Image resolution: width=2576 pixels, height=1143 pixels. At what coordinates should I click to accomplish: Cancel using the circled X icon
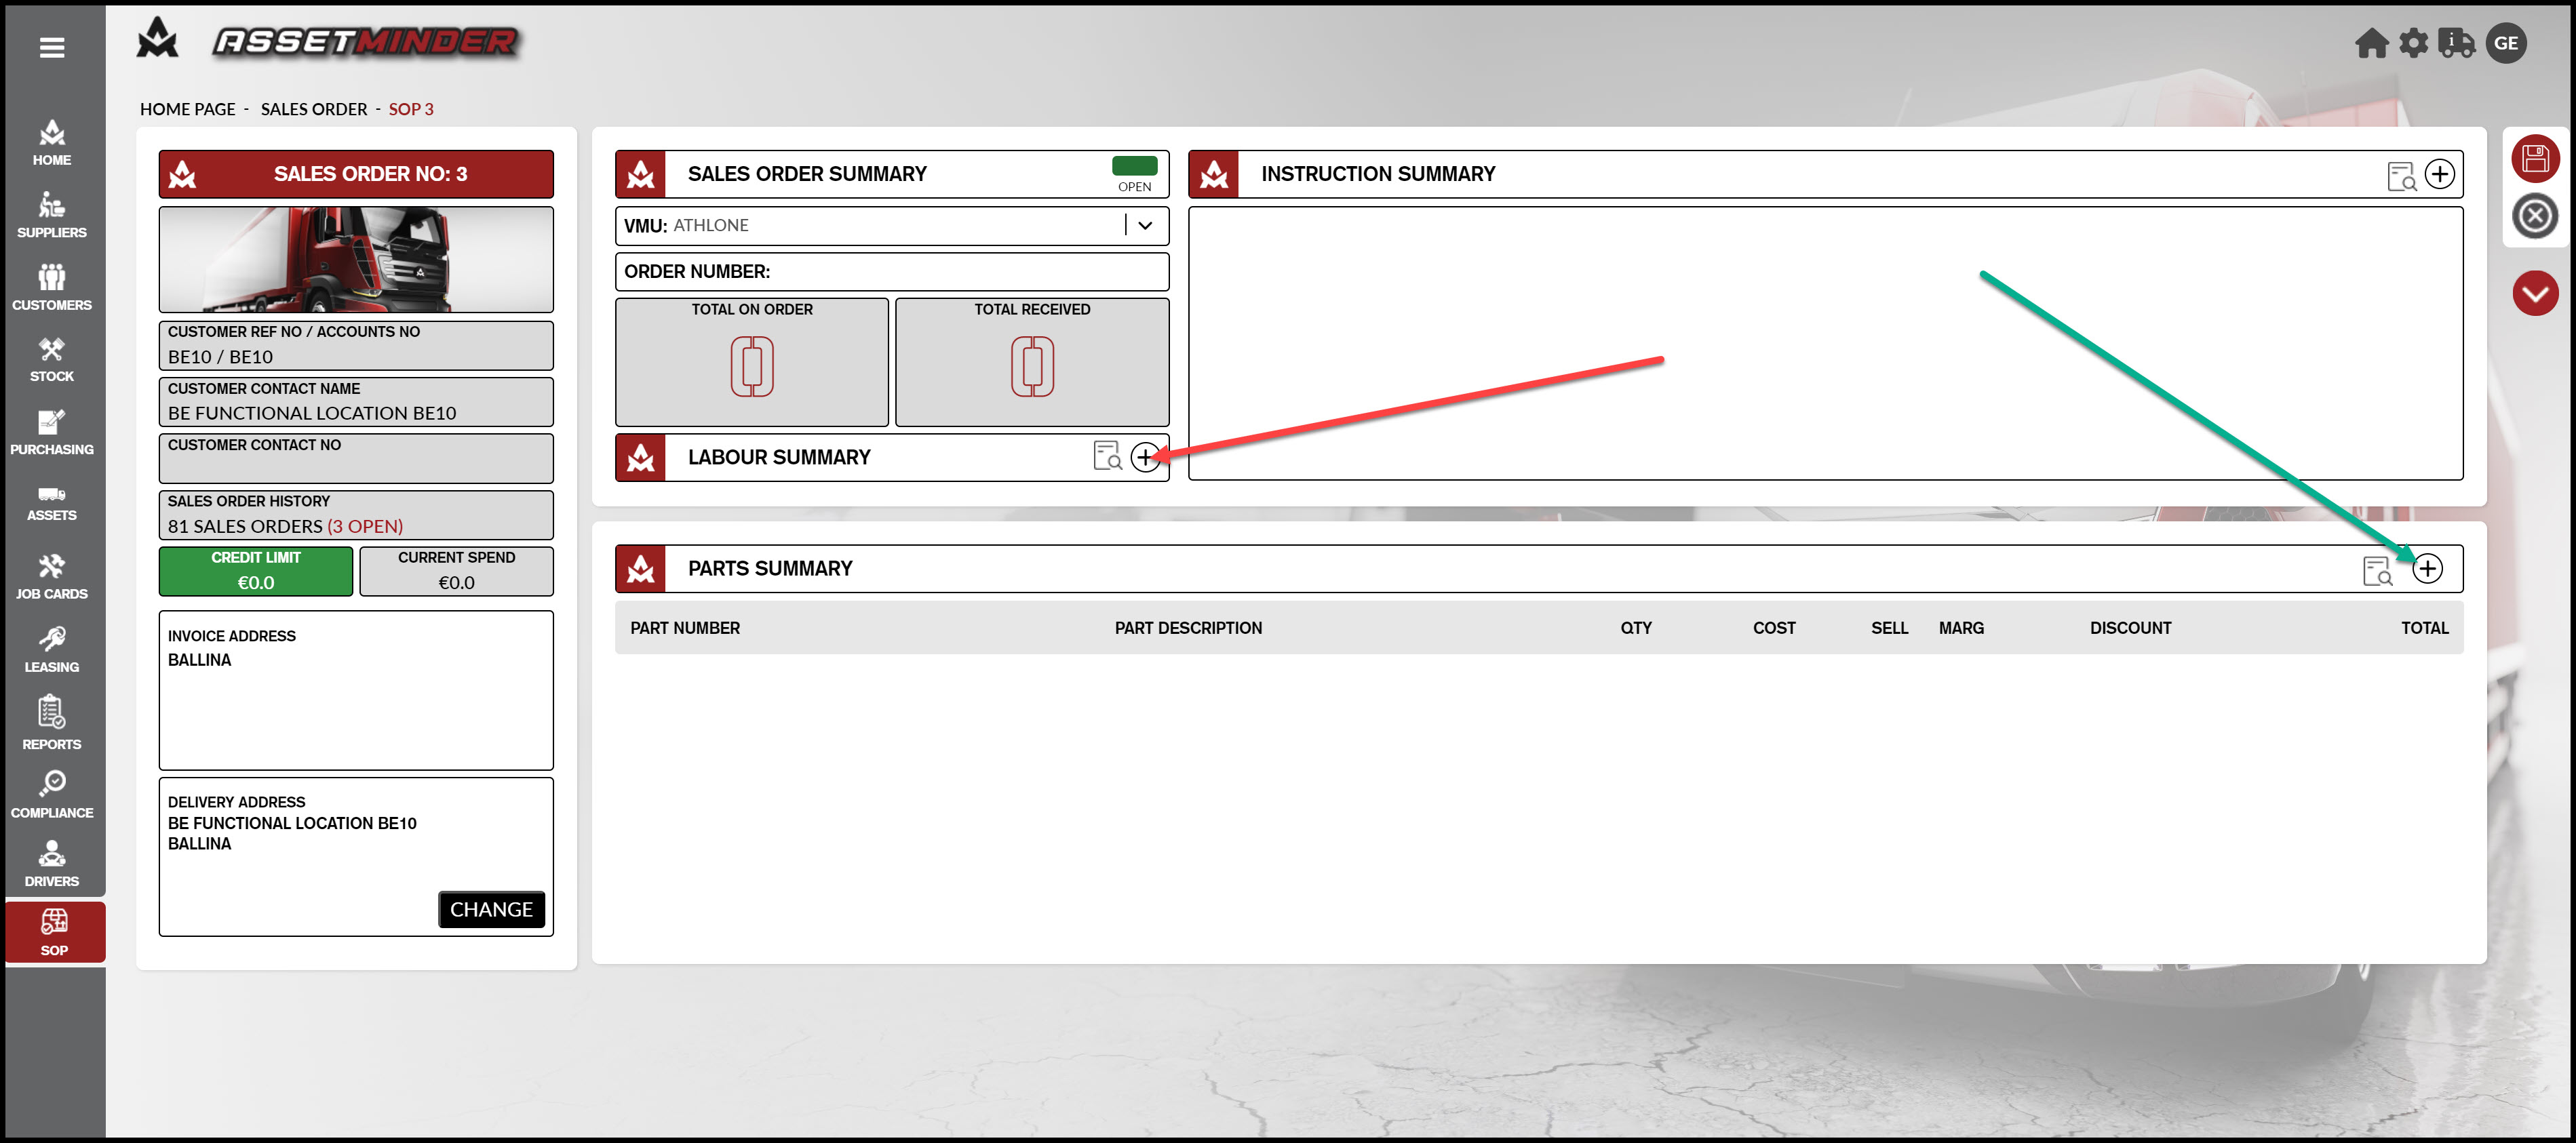(x=2535, y=216)
